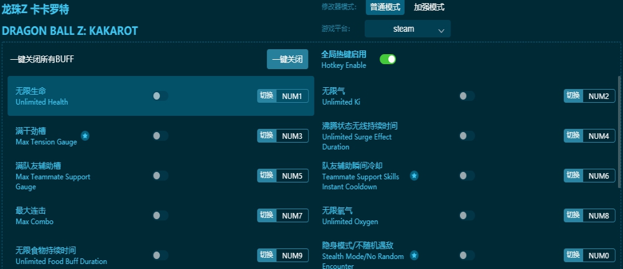The width and height of the screenshot is (623, 269).
Task: Click the NUM3 hotkey field
Action: [x=293, y=136]
